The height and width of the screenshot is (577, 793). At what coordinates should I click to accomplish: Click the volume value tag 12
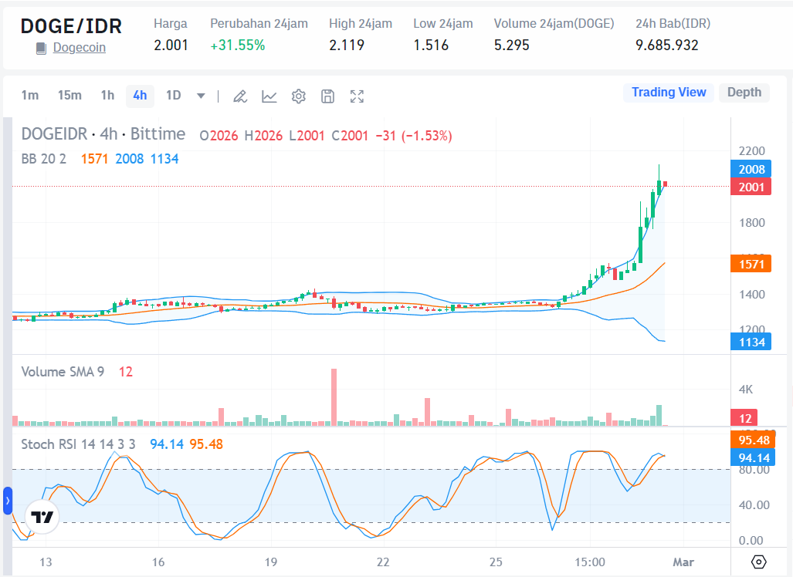pos(744,418)
